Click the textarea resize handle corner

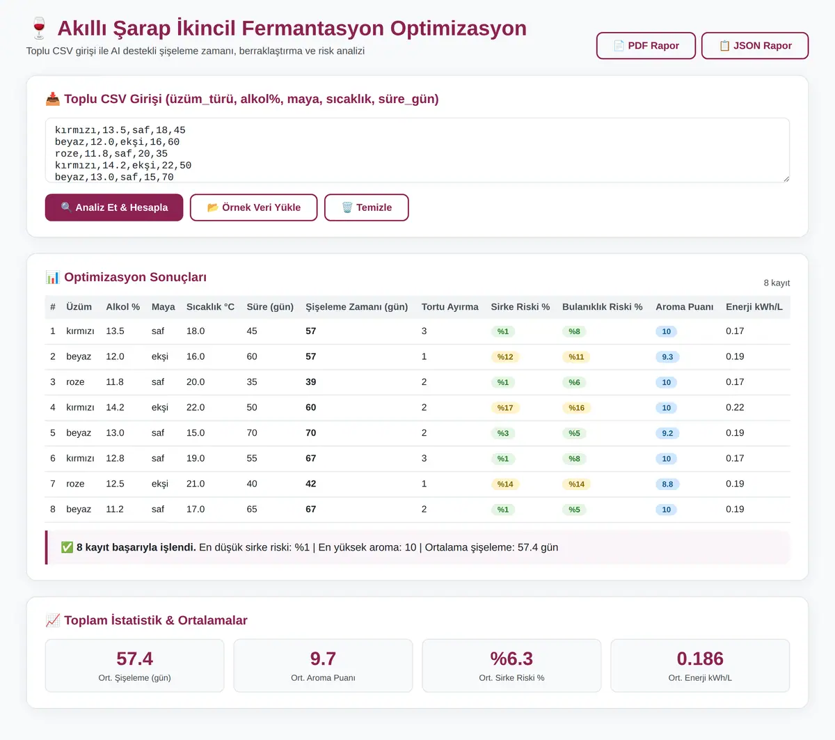786,179
